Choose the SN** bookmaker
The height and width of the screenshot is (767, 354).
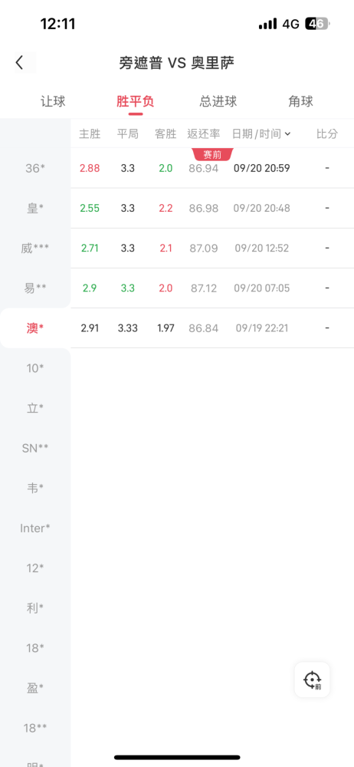coord(35,448)
